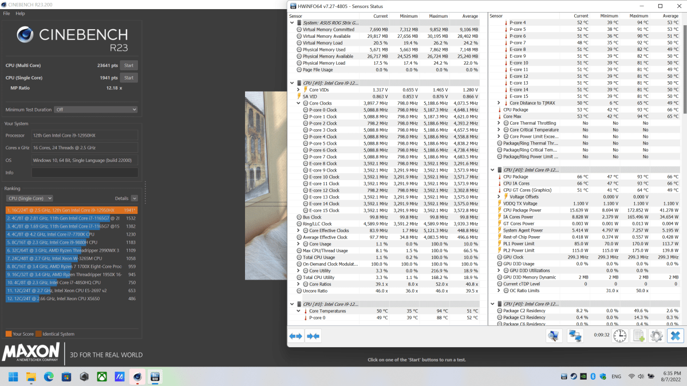The width and height of the screenshot is (687, 386).
Task: Click HWiNFO shrink columns arrows icon
Action: click(x=313, y=336)
